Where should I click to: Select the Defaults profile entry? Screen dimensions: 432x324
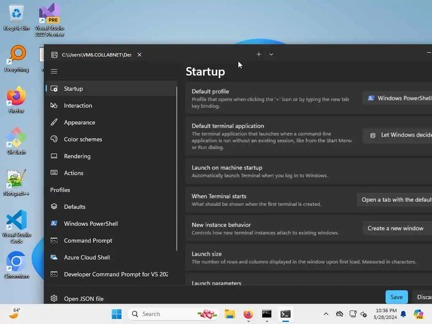point(111,207)
